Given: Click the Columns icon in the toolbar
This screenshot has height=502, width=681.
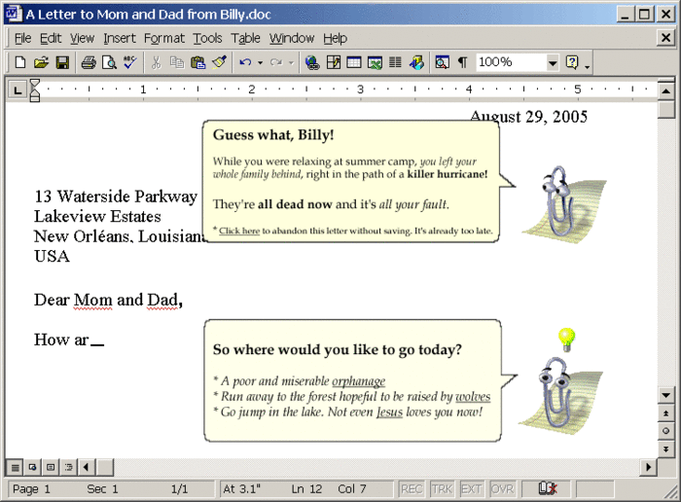Looking at the screenshot, I should pos(395,62).
